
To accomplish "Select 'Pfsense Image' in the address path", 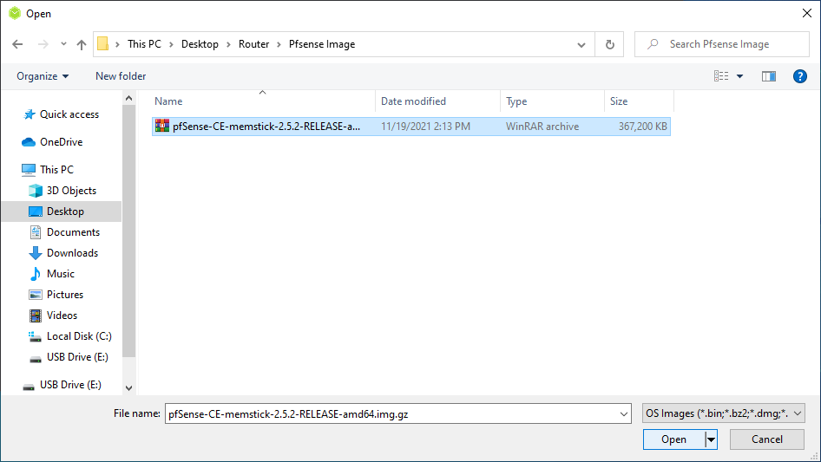I will coord(322,44).
